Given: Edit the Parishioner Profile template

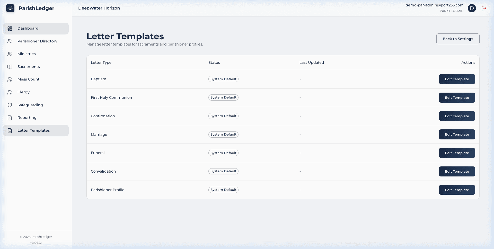Looking at the screenshot, I should pyautogui.click(x=457, y=190).
